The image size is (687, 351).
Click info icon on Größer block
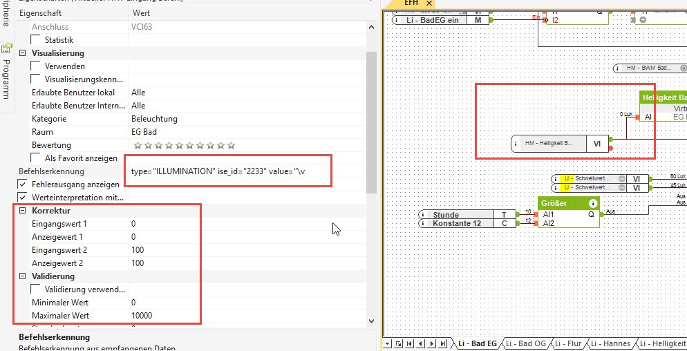[593, 203]
